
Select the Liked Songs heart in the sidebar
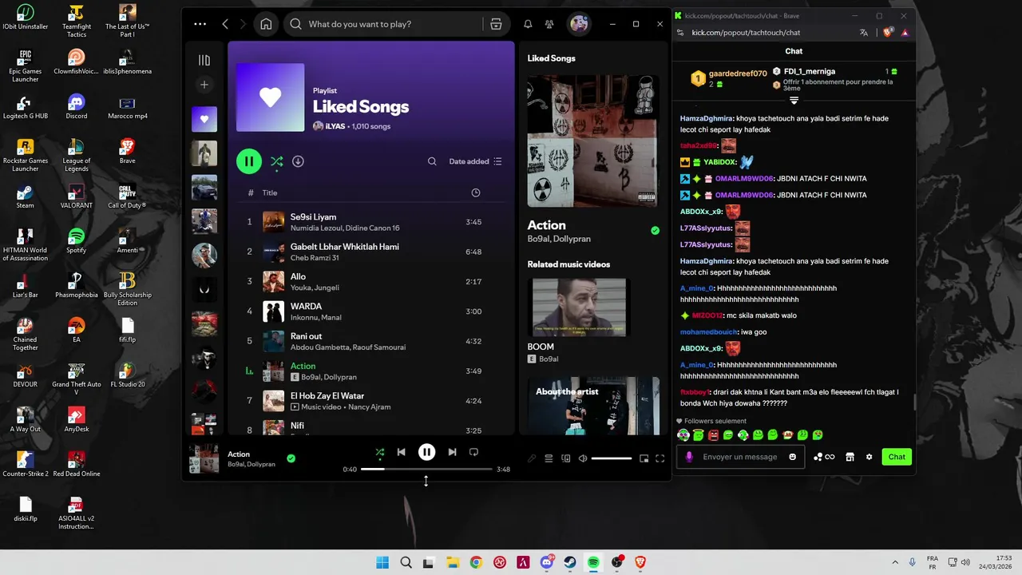pyautogui.click(x=204, y=119)
